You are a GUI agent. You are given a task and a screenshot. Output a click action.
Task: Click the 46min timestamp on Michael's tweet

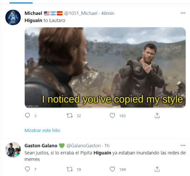click(x=108, y=13)
